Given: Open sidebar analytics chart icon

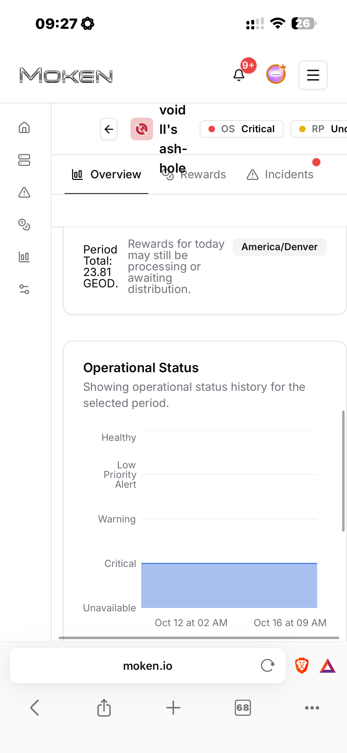Looking at the screenshot, I should pyautogui.click(x=24, y=257).
